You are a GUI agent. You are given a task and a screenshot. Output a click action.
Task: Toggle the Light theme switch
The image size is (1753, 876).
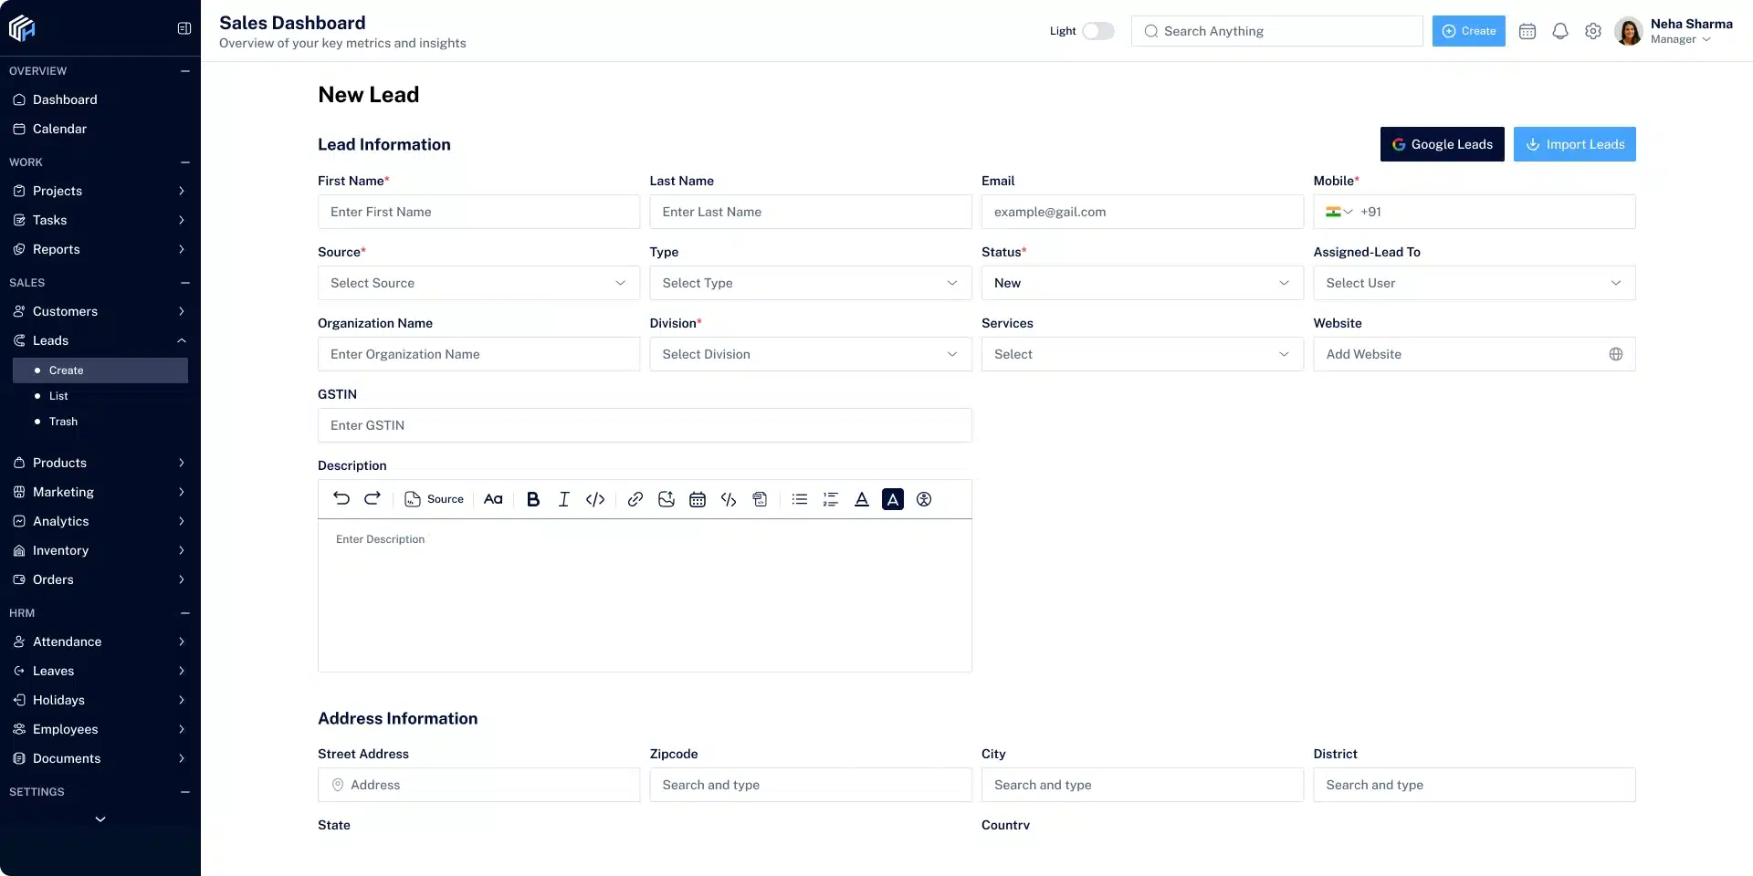[x=1098, y=31]
